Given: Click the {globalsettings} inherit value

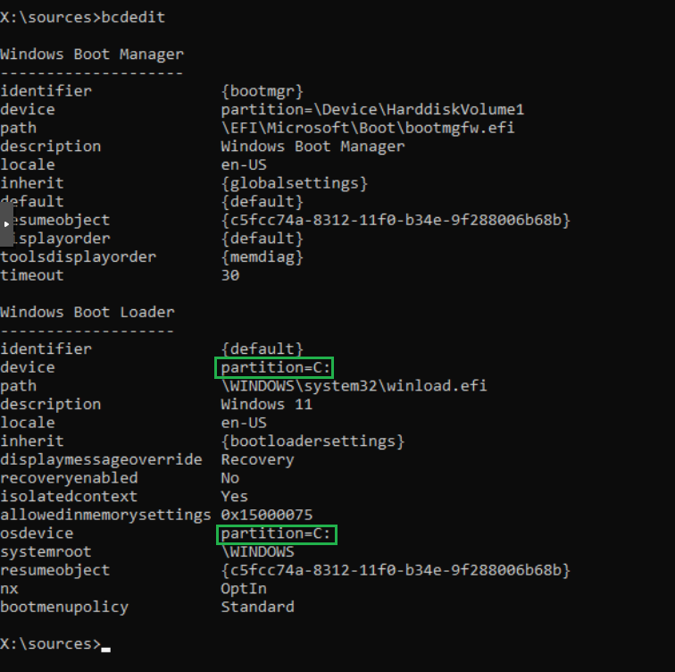Looking at the screenshot, I should (294, 183).
